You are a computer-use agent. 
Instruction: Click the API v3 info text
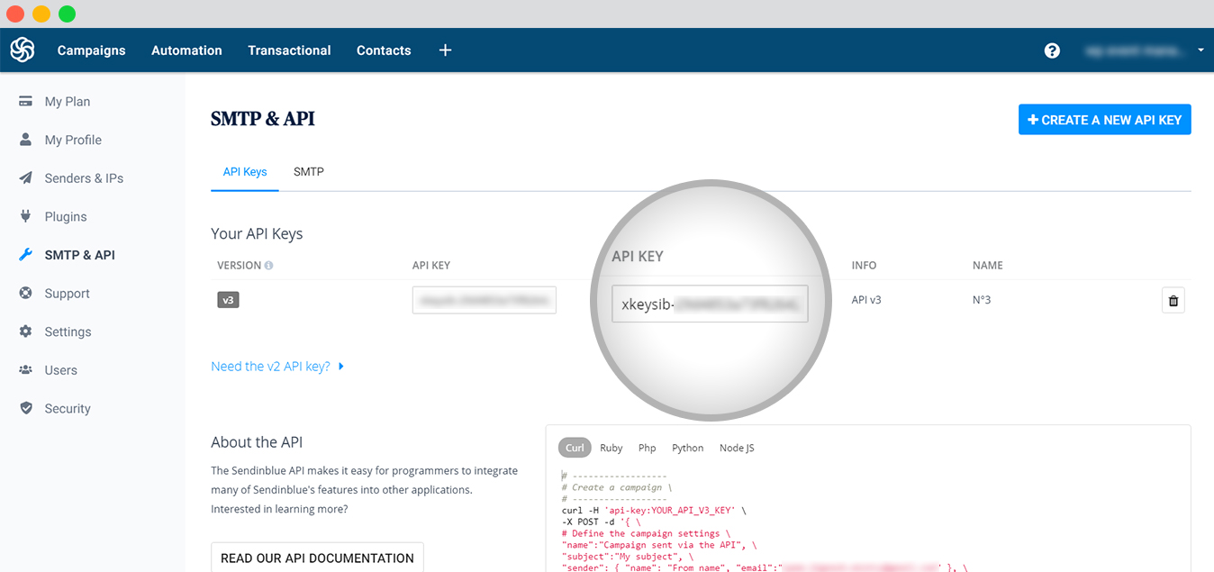pos(866,300)
